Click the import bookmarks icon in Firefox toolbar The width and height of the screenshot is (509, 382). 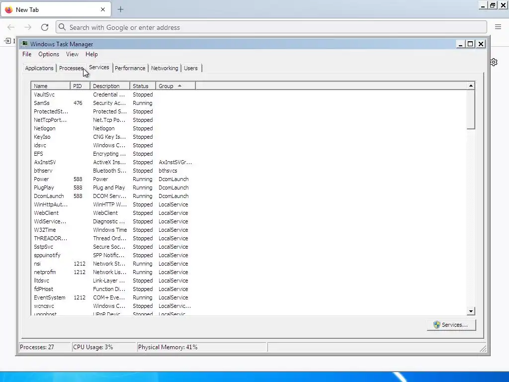[7, 41]
